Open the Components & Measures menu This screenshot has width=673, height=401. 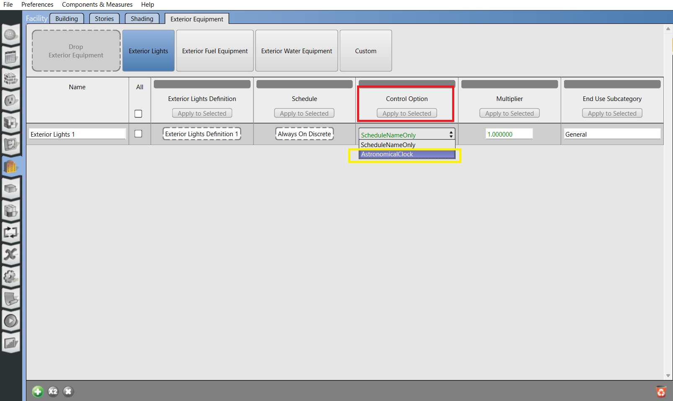(97, 5)
